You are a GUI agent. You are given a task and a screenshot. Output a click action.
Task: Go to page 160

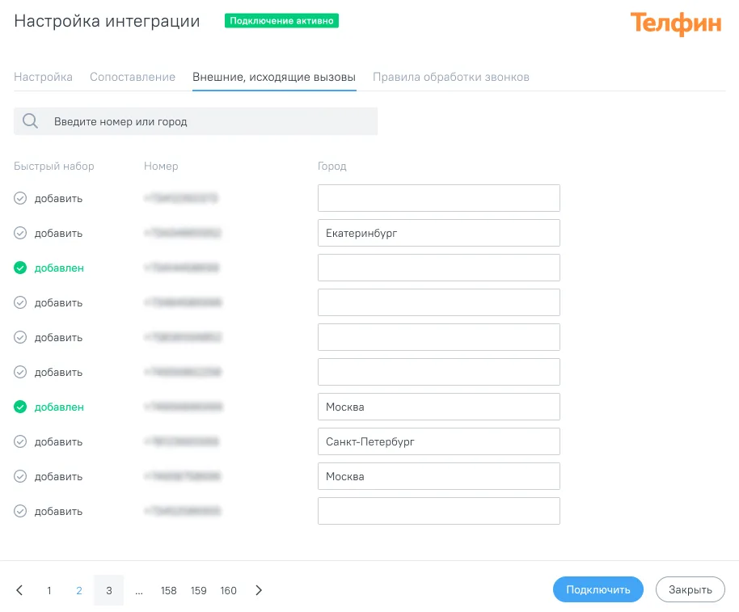(x=228, y=590)
